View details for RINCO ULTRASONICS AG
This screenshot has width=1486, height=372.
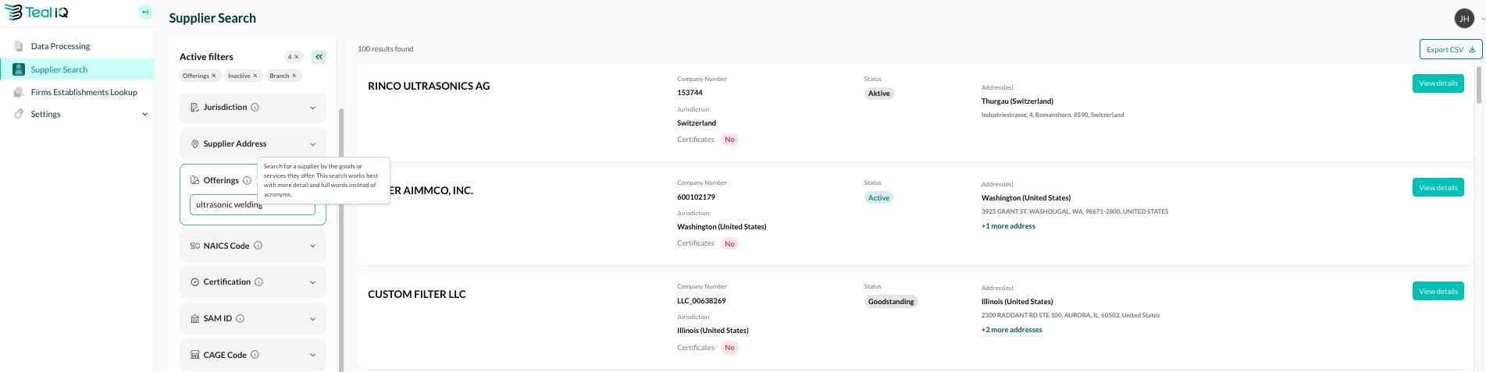tap(1438, 83)
